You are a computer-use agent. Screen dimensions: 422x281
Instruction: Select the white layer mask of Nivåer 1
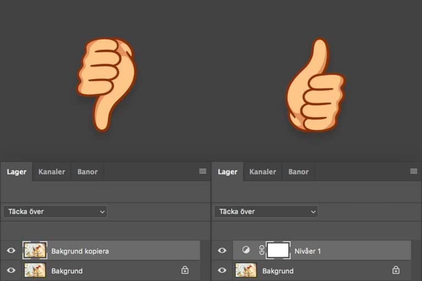click(278, 250)
